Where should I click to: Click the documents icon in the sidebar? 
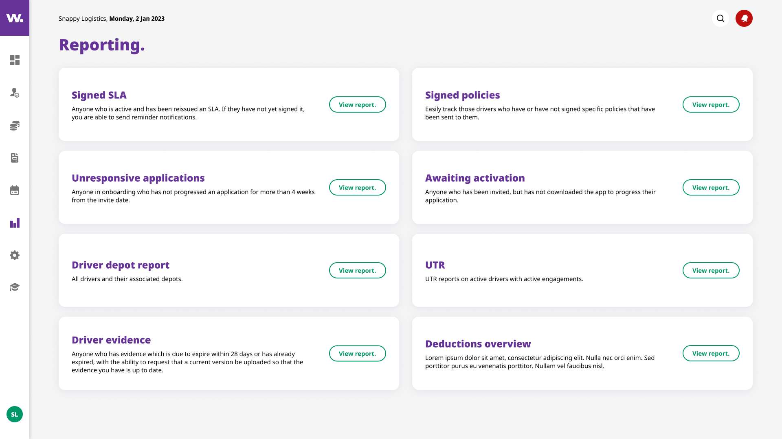coord(15,158)
